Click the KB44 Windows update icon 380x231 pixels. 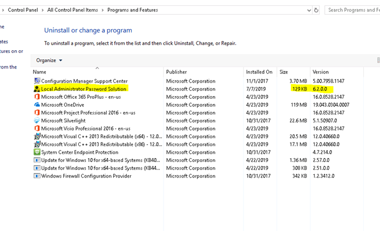(x=37, y=168)
